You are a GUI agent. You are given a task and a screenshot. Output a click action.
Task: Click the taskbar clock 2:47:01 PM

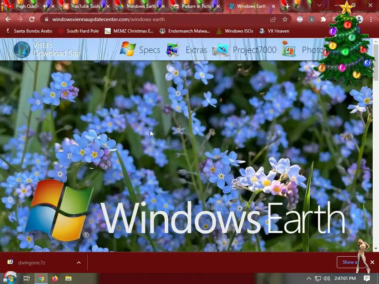tap(345, 278)
